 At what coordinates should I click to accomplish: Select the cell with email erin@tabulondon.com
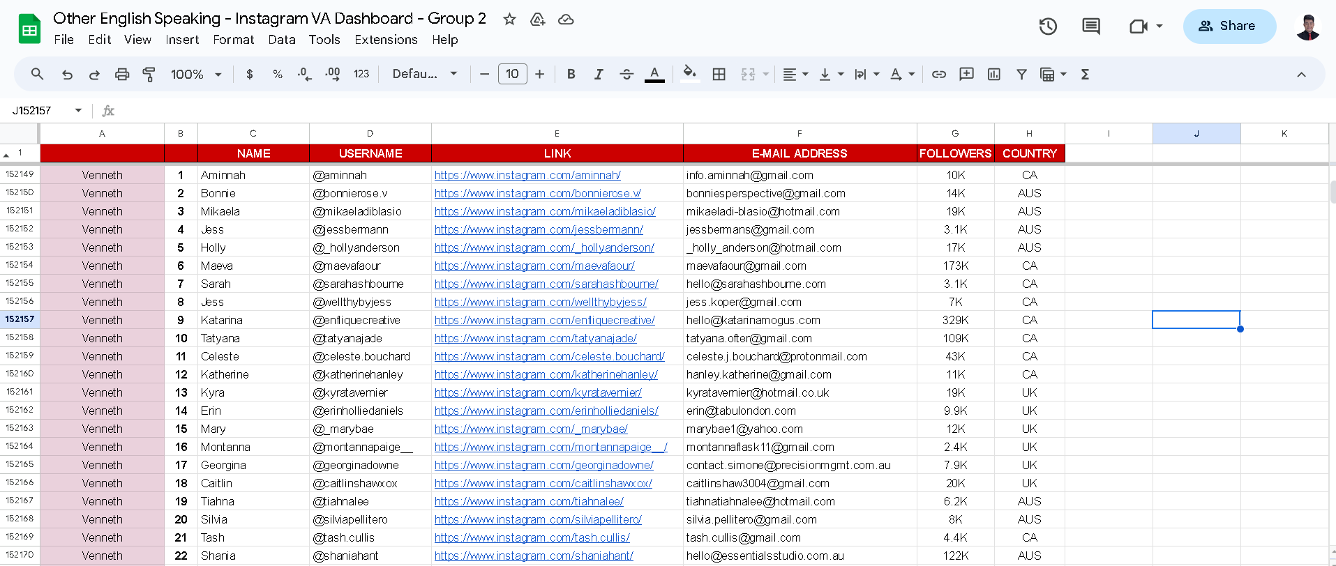point(800,411)
